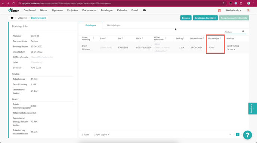The height and width of the screenshot is (143, 257).
Task: Open the help question mark bubble
Action: pos(248,135)
